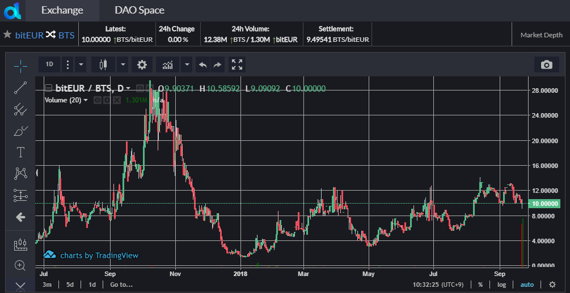Open chart settings gear in top toolbar
This screenshot has width=570, height=293.
tap(142, 64)
